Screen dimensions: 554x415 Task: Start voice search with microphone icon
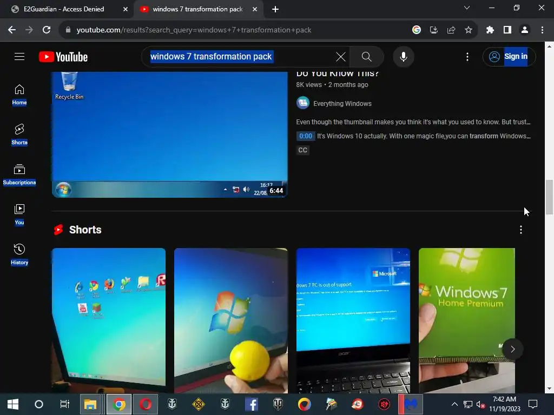403,56
